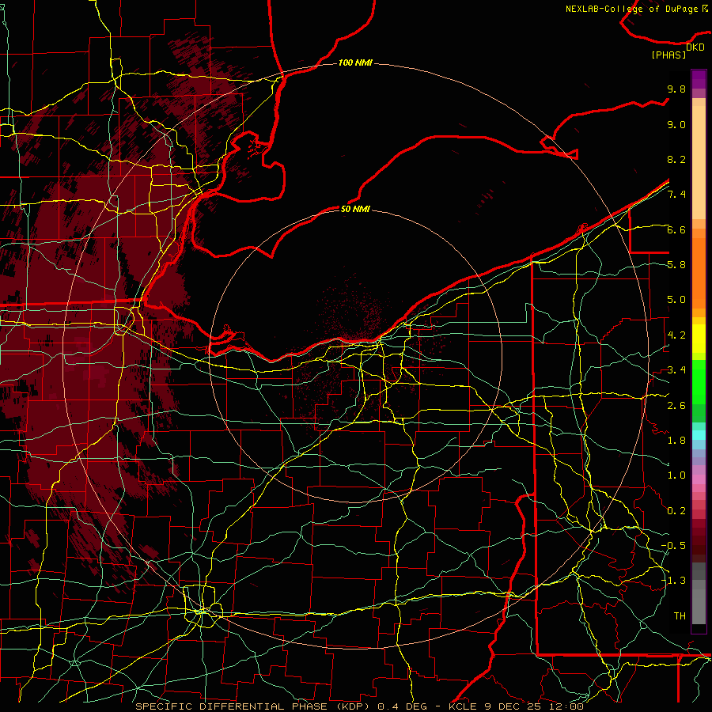The height and width of the screenshot is (712, 712).
Task: Click the -0.5 scale value
Action: 673,546
